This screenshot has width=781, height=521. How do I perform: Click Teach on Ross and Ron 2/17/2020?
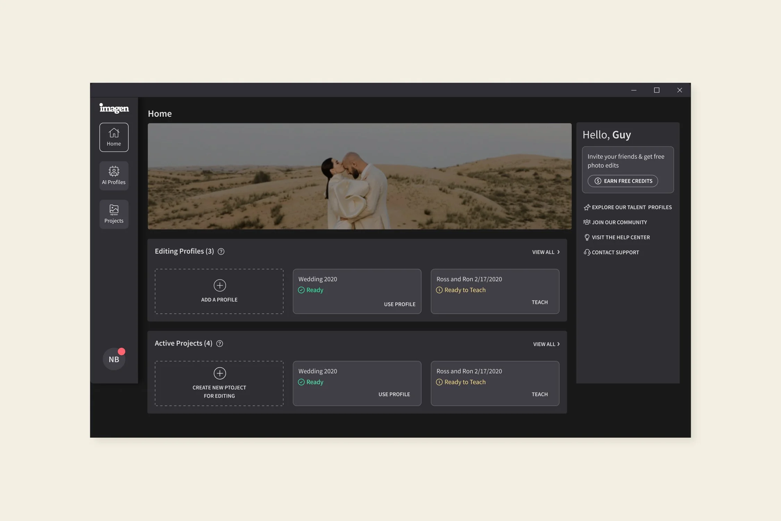click(x=539, y=302)
